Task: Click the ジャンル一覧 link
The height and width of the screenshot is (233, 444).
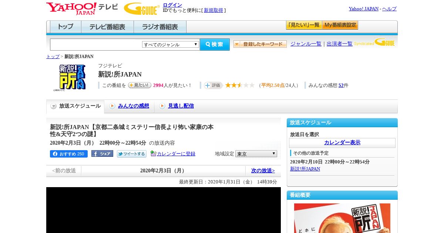Action: (306, 44)
